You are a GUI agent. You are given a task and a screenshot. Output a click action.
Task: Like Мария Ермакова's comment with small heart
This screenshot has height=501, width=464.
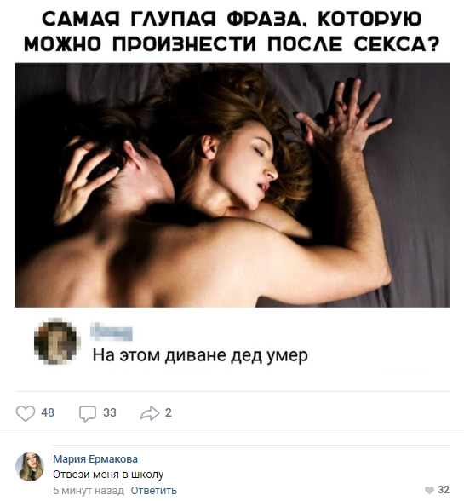click(x=429, y=490)
